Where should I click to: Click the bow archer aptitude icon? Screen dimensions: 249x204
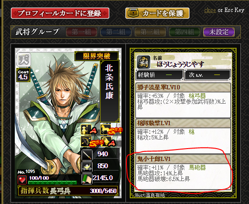[x=86, y=141]
